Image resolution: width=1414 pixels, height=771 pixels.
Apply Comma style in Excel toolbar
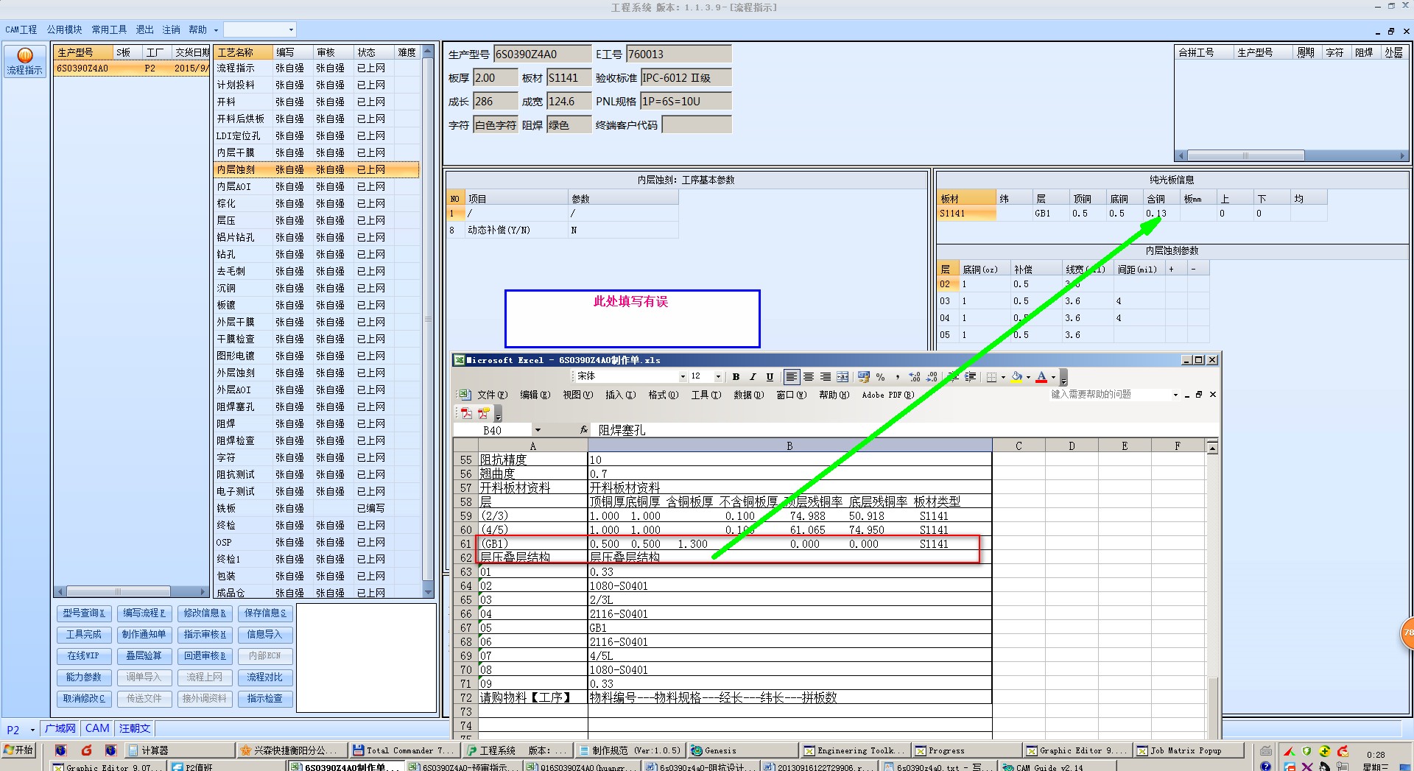(x=898, y=377)
